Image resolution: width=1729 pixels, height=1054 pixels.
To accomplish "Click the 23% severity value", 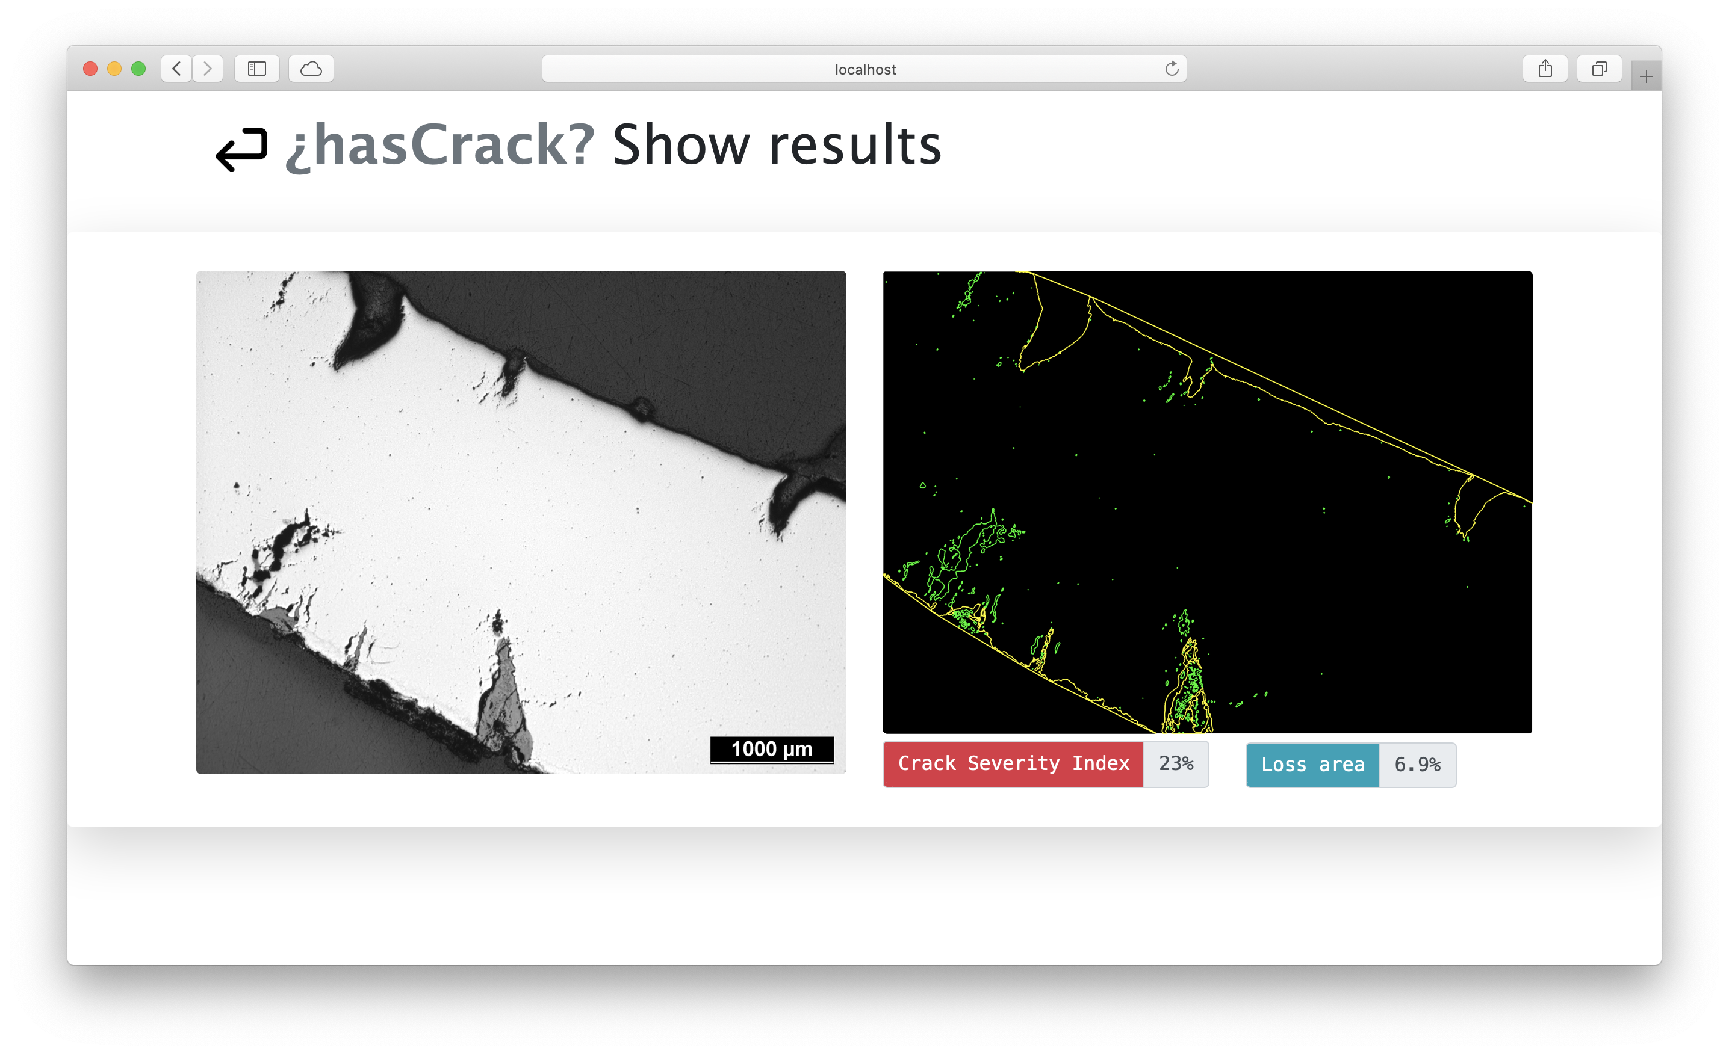I will click(1176, 763).
